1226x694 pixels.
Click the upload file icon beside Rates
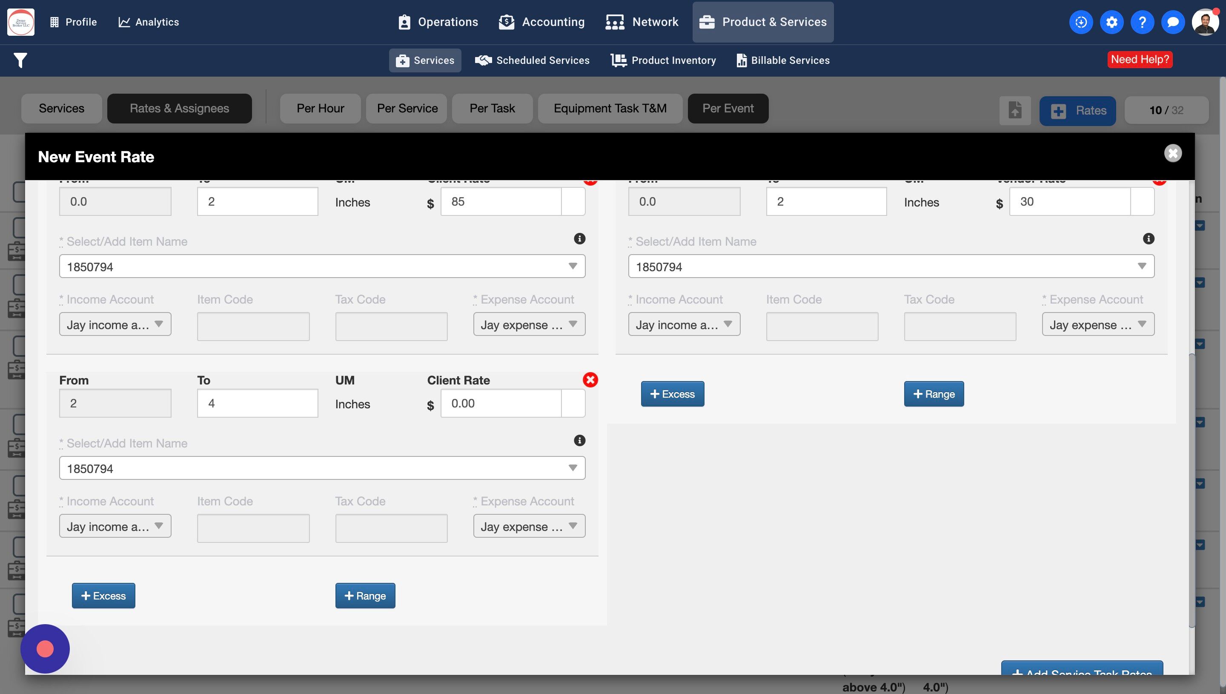coord(1015,111)
